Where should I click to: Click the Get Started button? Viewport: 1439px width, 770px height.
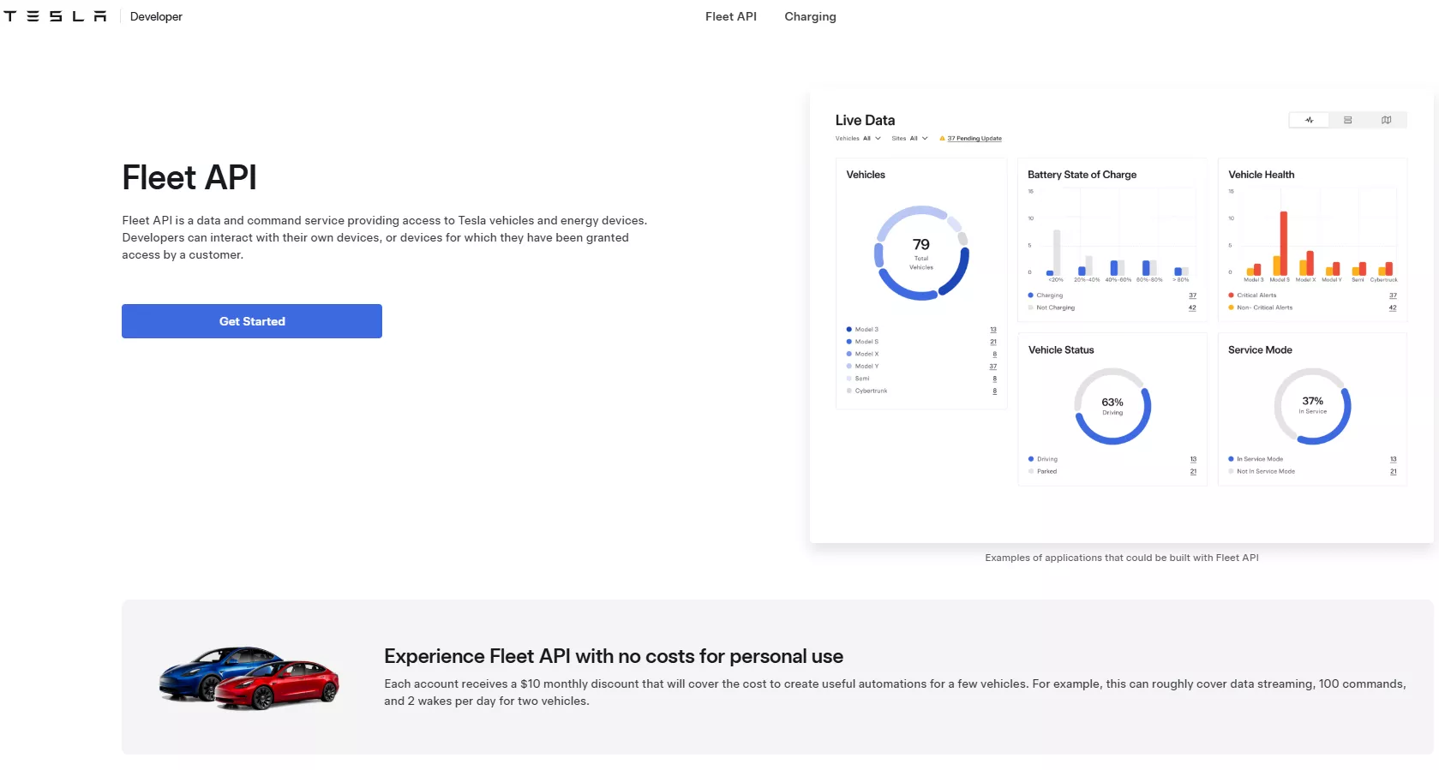252,321
